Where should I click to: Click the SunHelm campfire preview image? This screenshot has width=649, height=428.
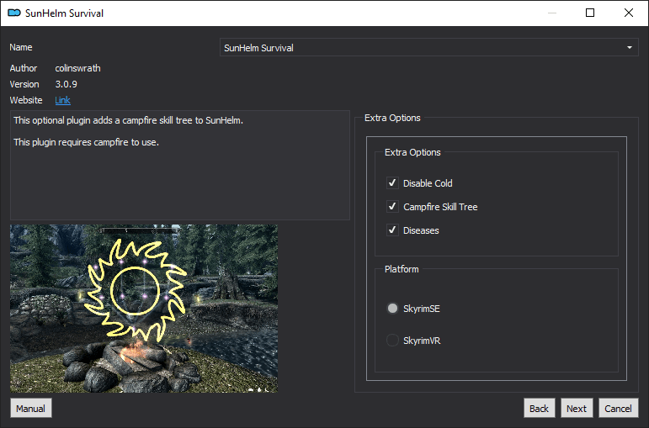144,308
